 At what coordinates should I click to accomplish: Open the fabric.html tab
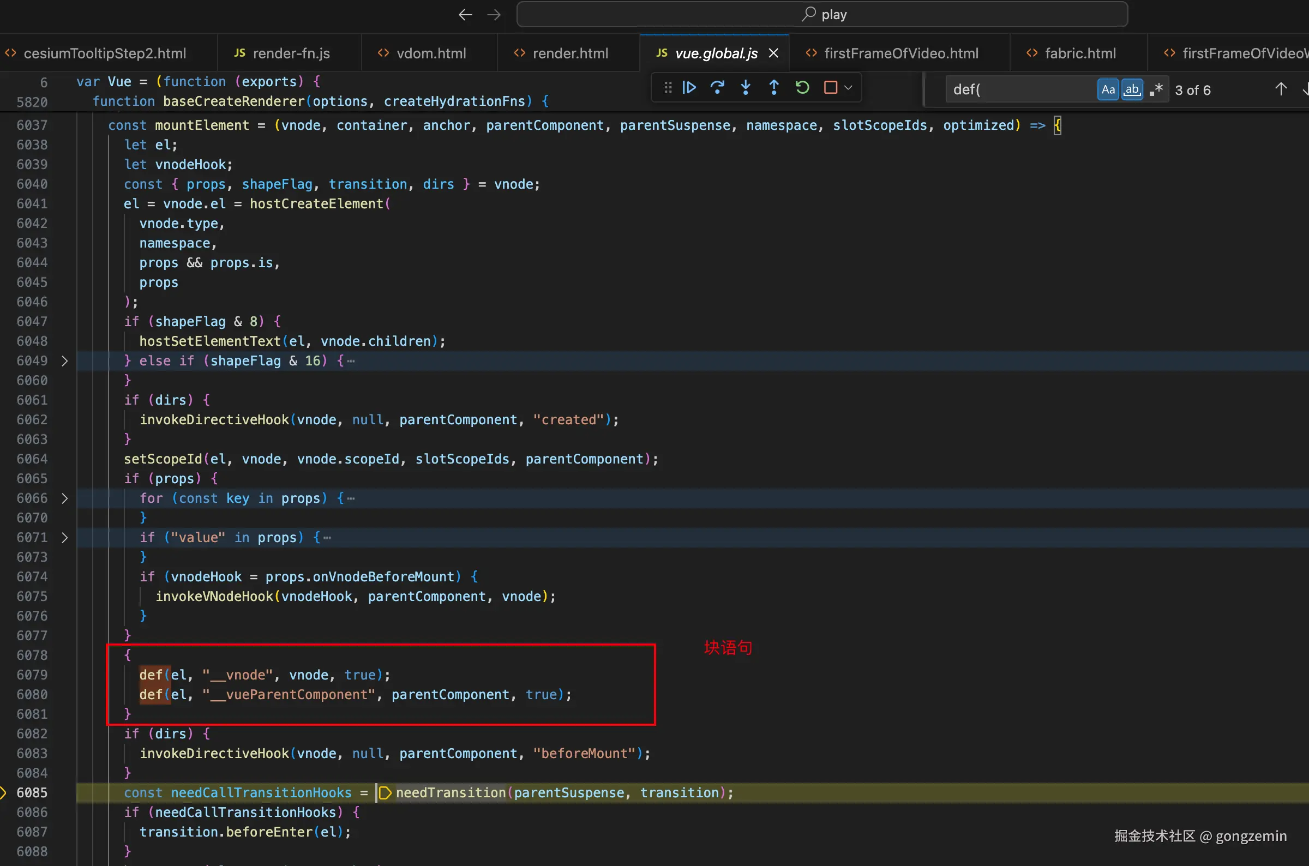coord(1079,53)
